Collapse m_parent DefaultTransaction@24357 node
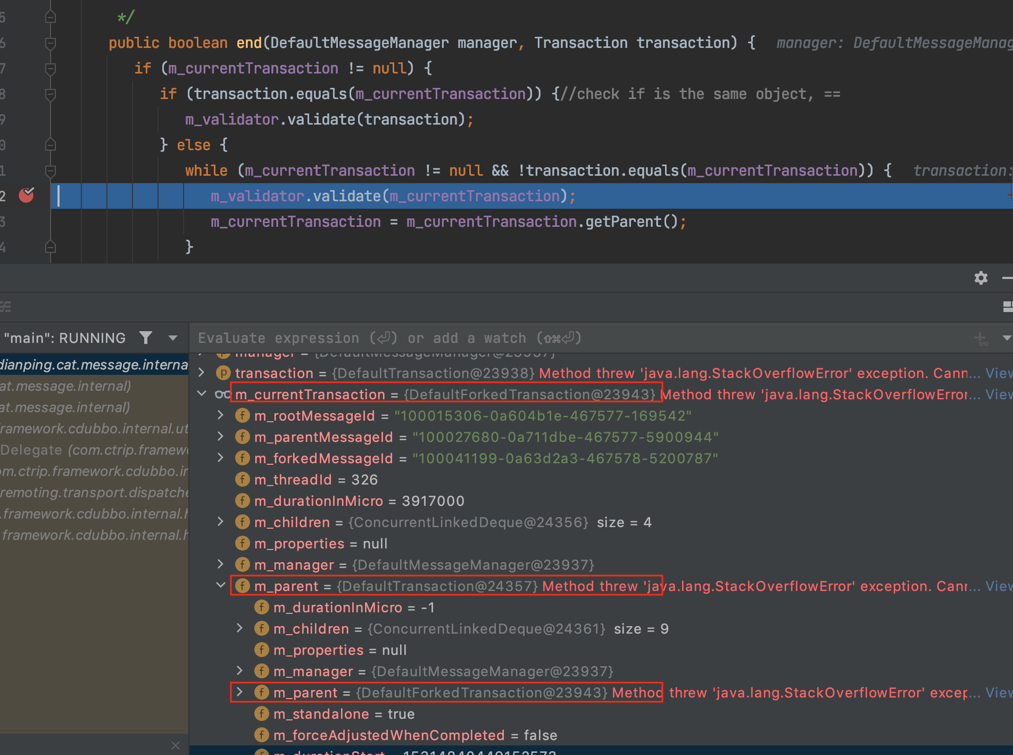Screen dimensions: 1013x755 (x=221, y=586)
